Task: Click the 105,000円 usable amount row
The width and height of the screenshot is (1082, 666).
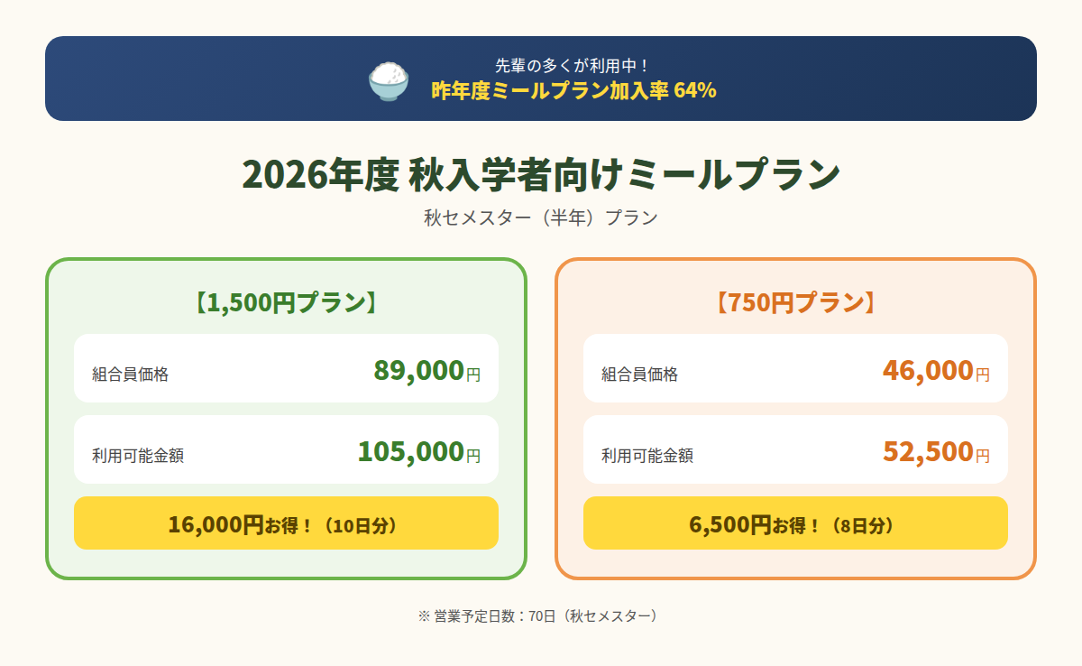Action: 286,449
